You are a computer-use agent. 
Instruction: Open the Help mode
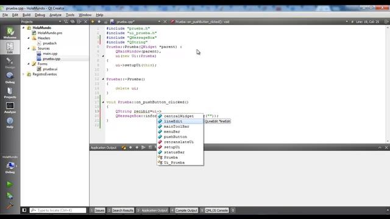(10, 122)
